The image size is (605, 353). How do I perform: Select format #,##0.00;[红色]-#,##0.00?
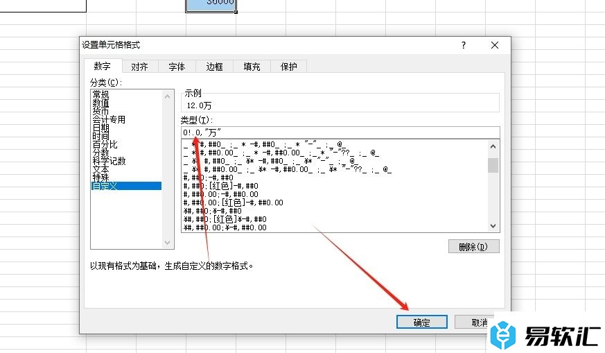[233, 203]
